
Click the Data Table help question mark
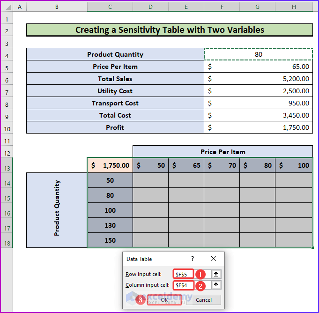pos(193,259)
